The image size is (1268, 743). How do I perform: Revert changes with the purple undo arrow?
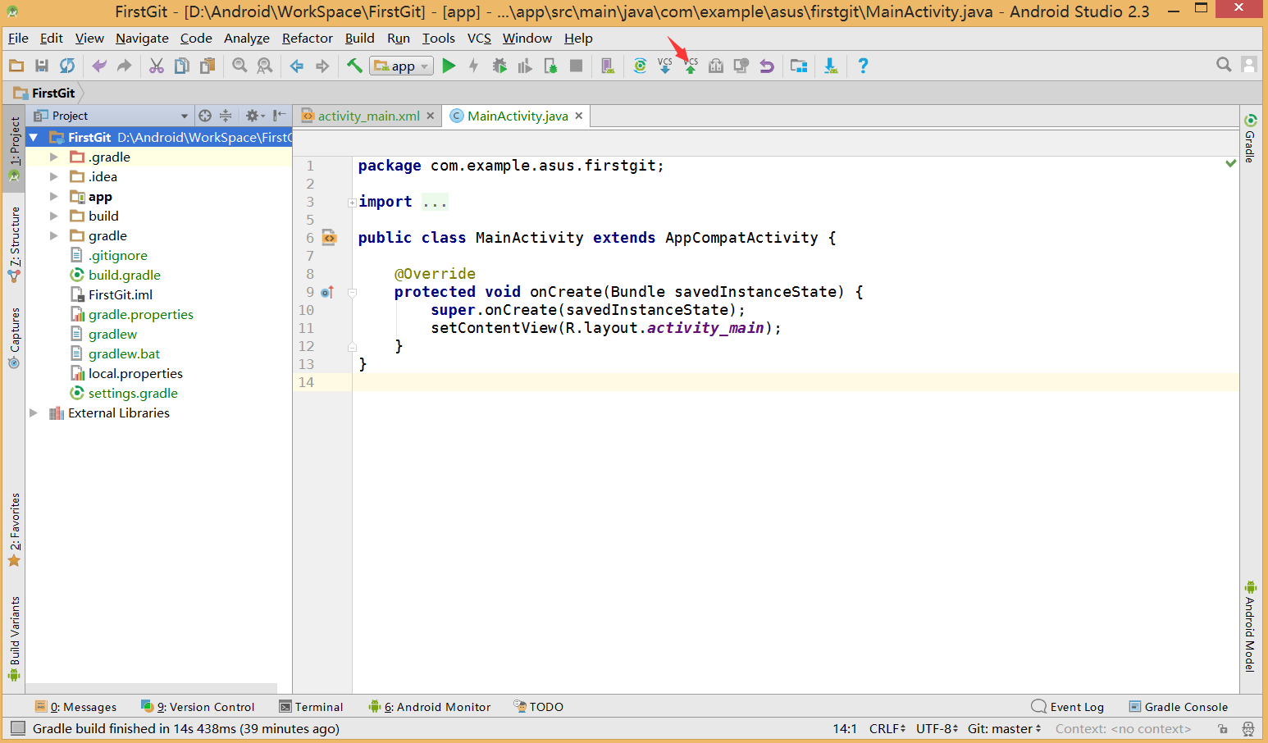(767, 66)
